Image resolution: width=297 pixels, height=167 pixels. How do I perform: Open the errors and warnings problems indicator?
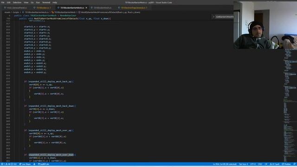click(9, 164)
